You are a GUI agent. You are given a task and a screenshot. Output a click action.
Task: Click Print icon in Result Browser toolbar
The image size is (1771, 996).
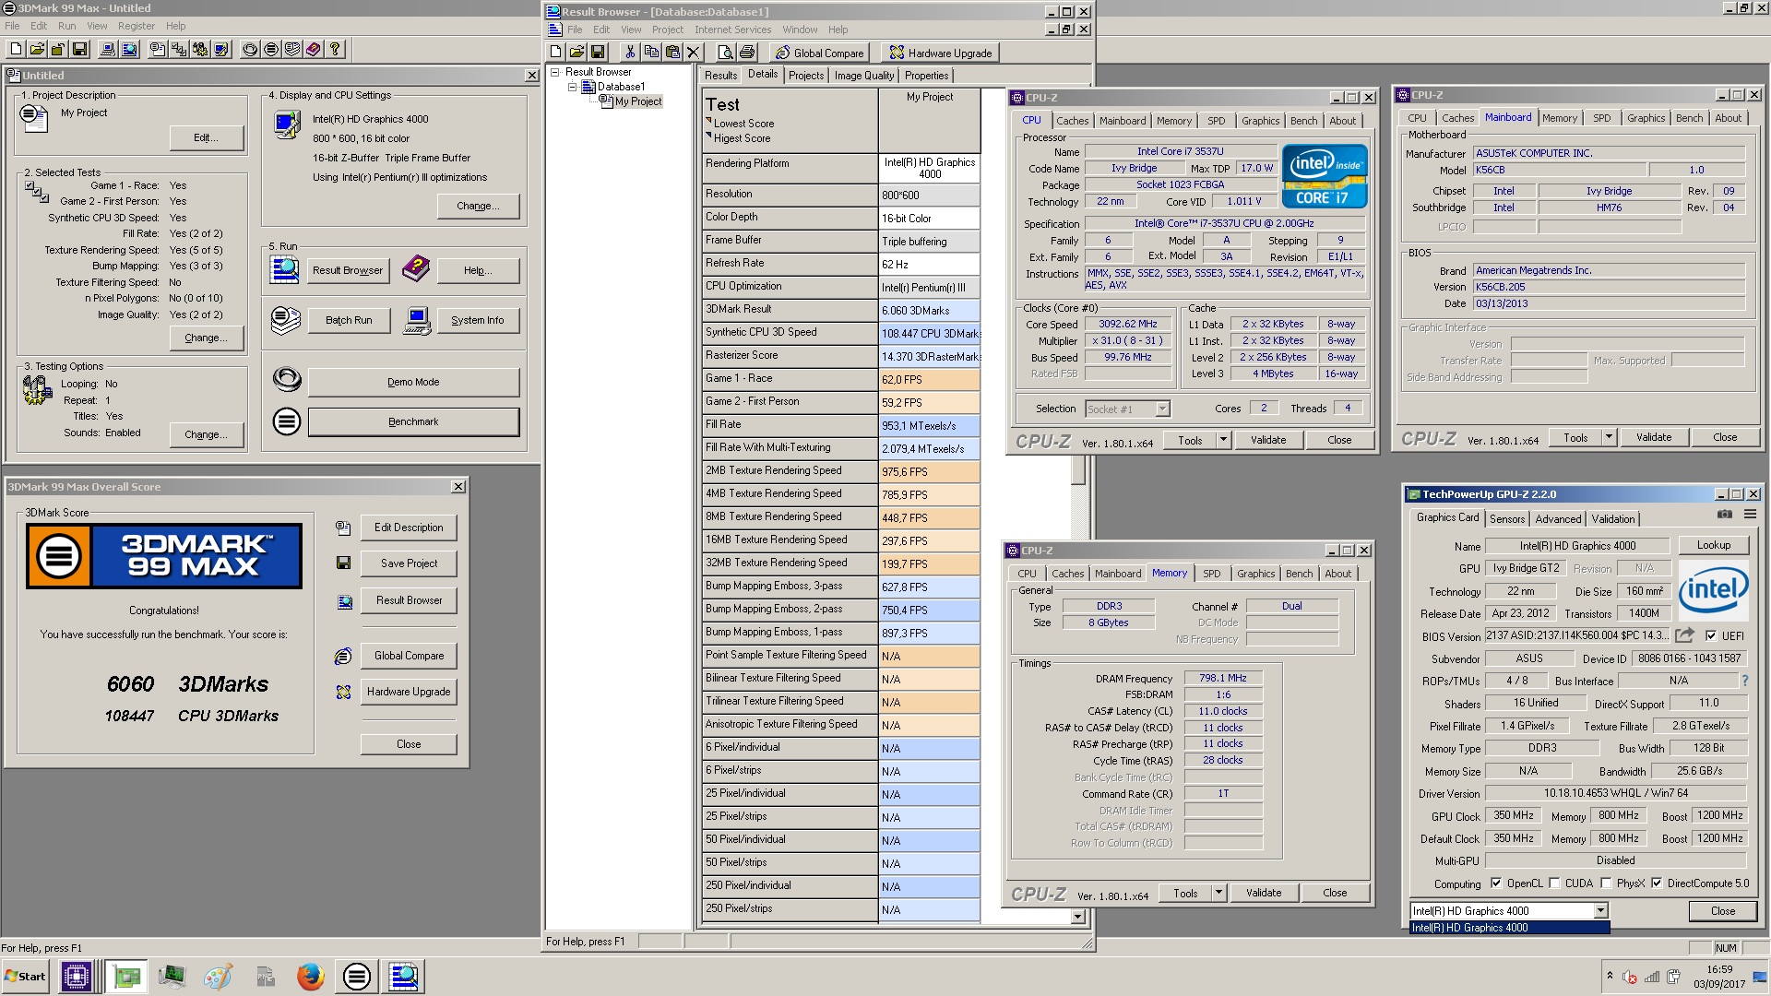click(x=746, y=53)
